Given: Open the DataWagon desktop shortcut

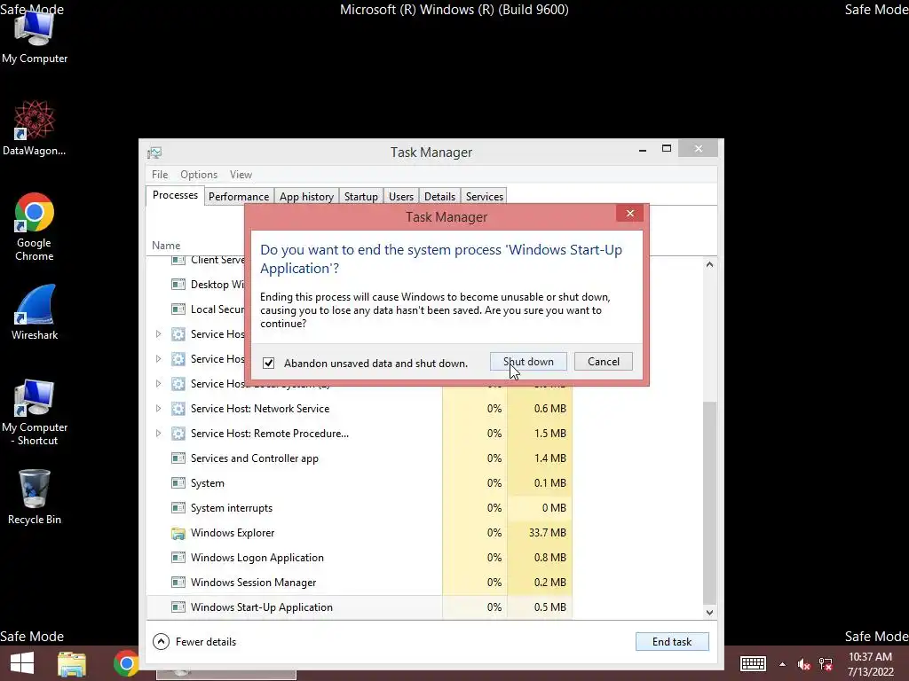Looking at the screenshot, I should (35, 128).
